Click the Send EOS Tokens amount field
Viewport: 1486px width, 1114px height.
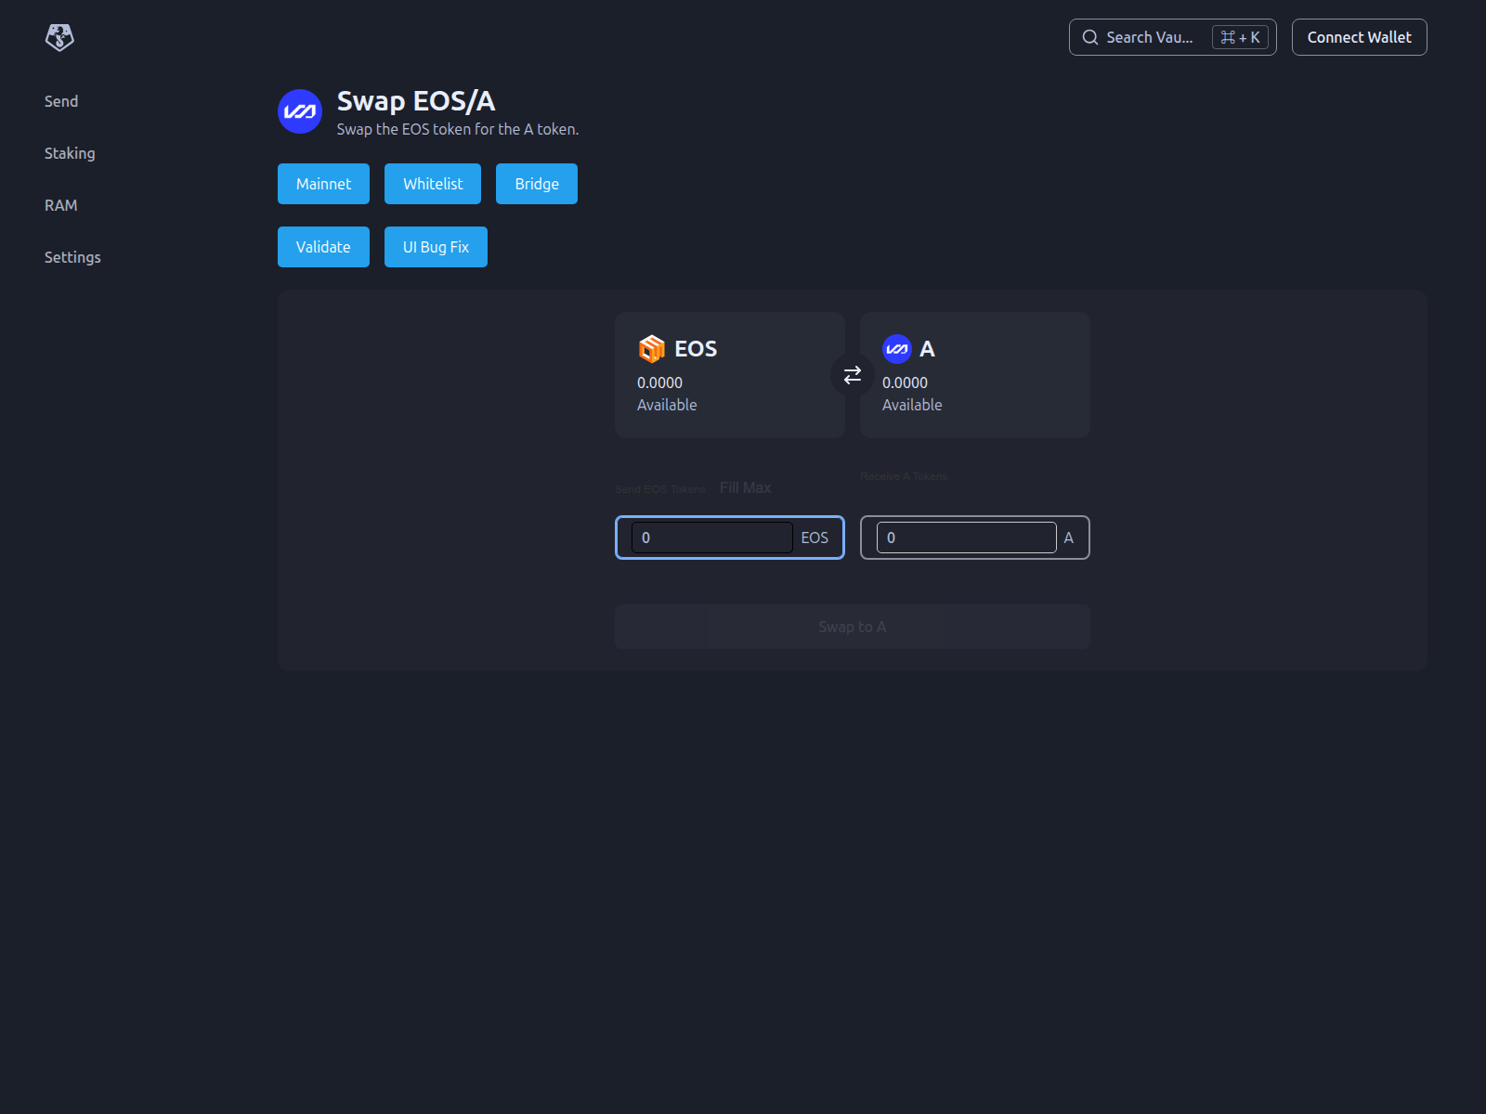pos(710,538)
